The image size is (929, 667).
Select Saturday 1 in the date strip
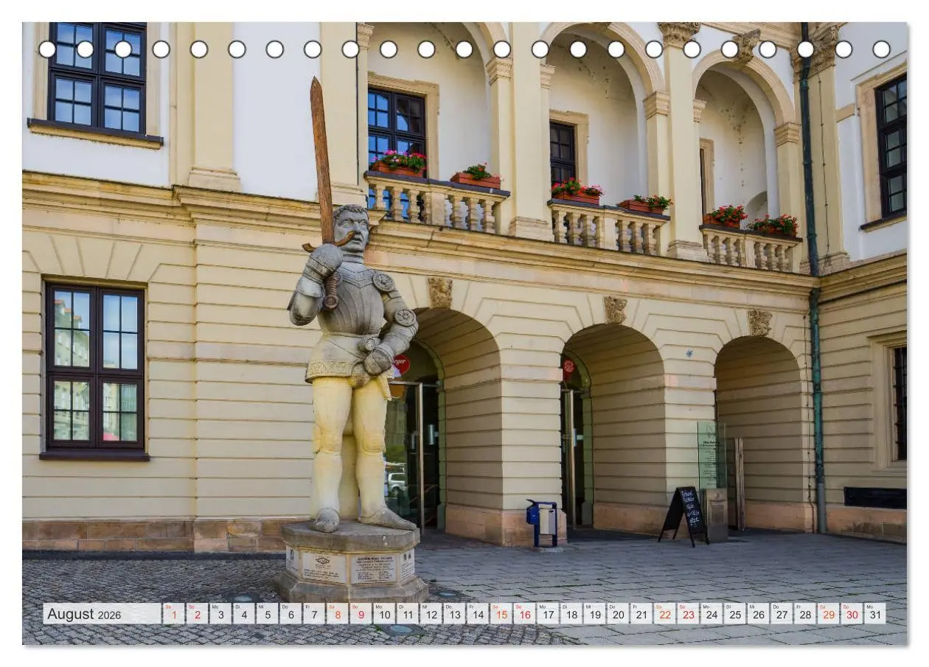point(173,613)
